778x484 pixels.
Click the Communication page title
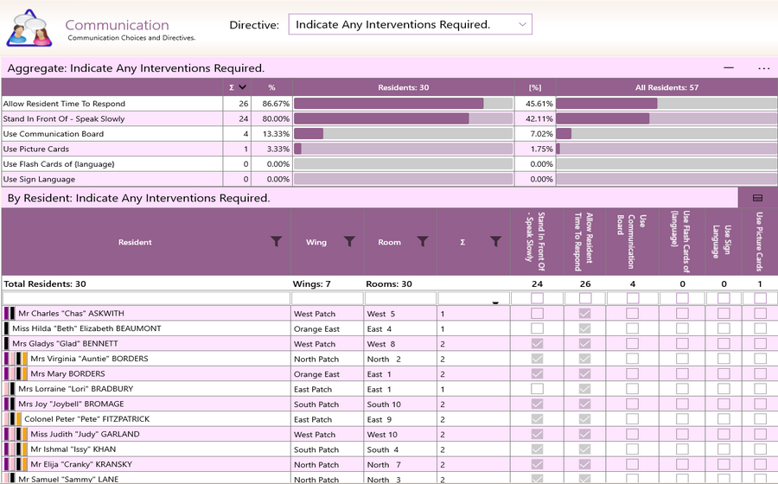[117, 25]
